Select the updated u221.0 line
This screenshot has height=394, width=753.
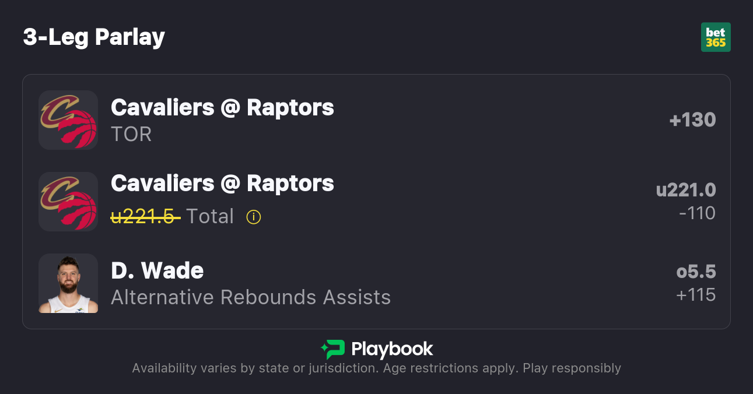point(686,190)
